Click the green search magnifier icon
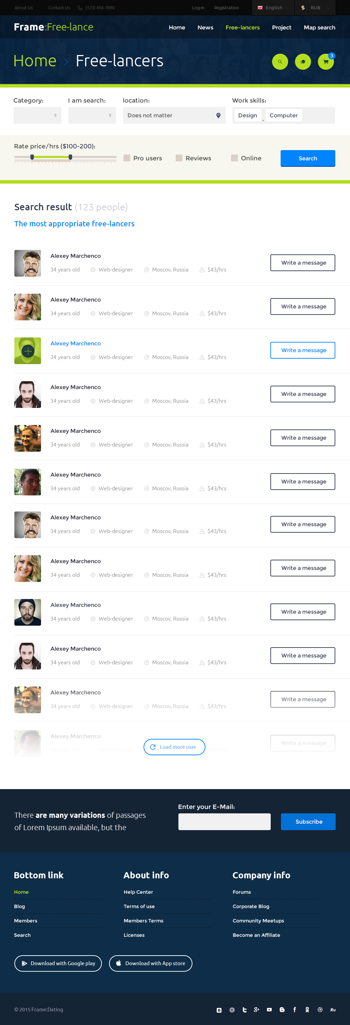350x1025 pixels. click(x=280, y=62)
